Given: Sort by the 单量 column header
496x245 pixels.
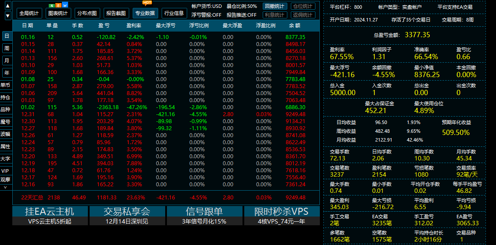Looking at the screenshot, I should pos(52,25).
